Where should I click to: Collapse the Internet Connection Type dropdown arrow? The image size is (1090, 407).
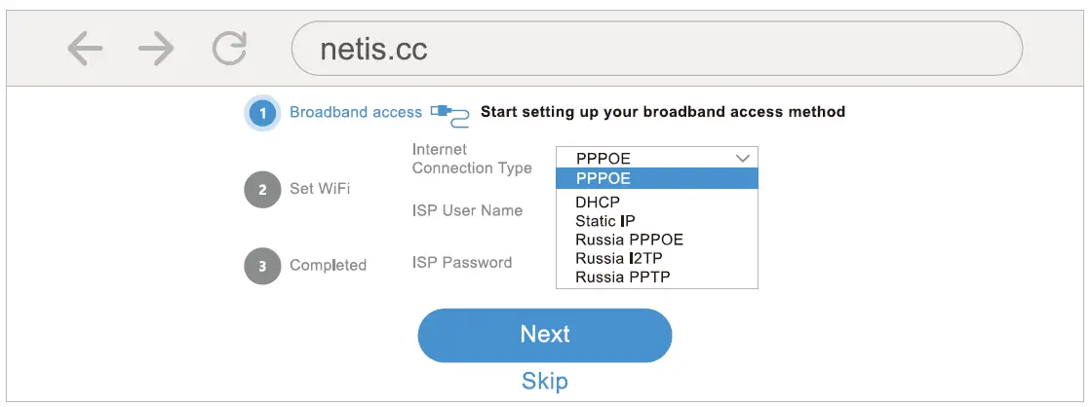coord(743,158)
